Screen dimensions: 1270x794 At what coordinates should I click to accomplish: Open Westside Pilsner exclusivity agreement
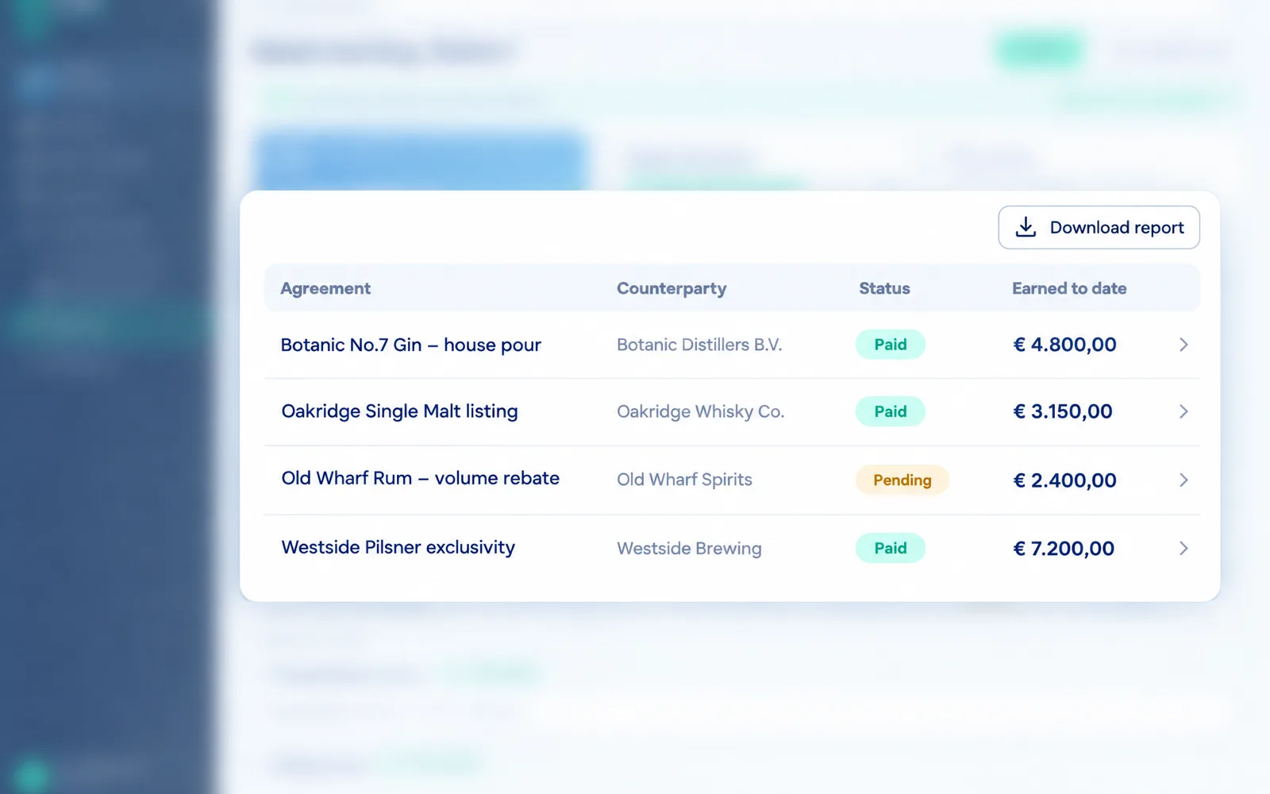click(x=398, y=547)
